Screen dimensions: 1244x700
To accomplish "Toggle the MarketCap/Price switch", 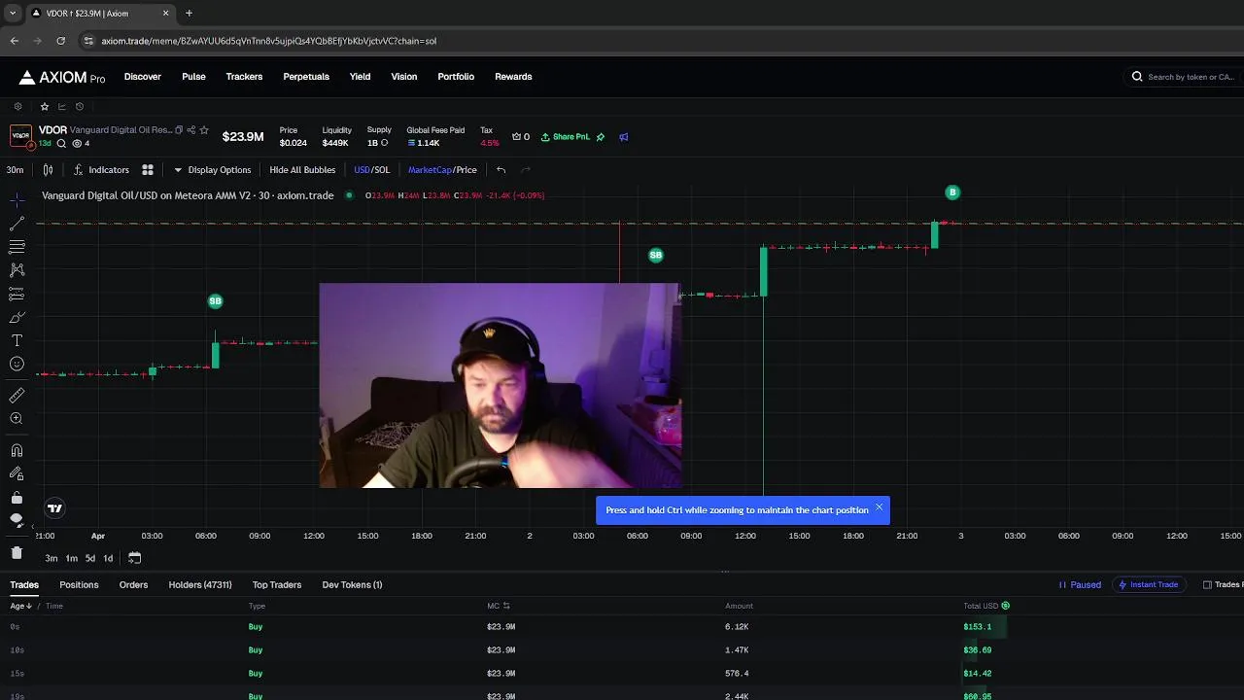I will coord(442,169).
